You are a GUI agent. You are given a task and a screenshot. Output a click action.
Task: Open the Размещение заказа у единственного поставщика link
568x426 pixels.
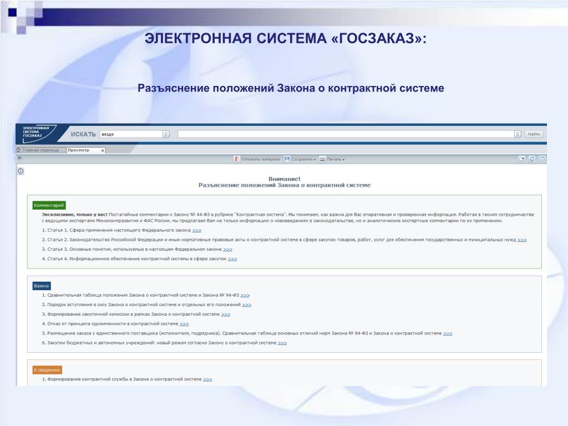(x=448, y=333)
